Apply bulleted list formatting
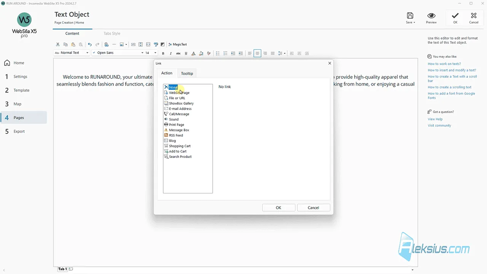Screen dimensions: 487x274 (218, 53)
